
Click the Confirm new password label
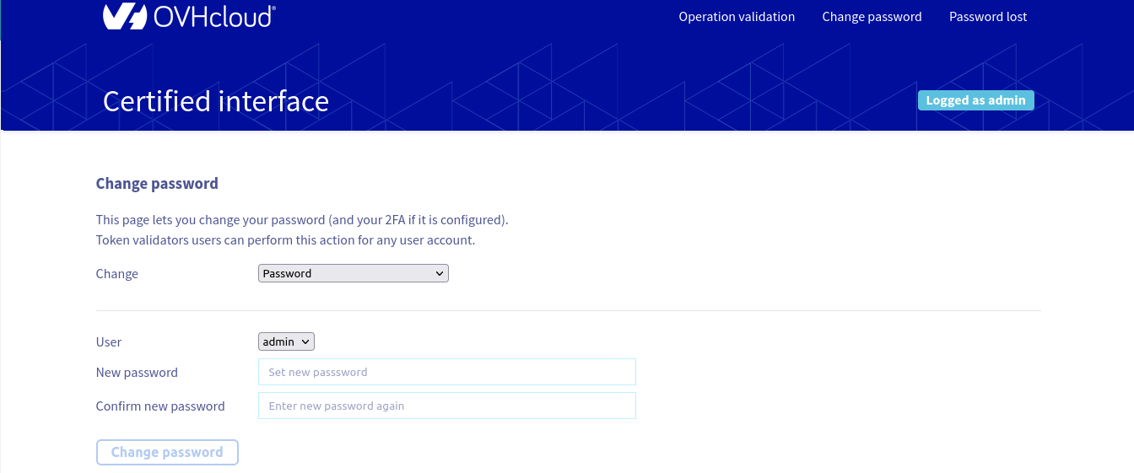coord(160,406)
